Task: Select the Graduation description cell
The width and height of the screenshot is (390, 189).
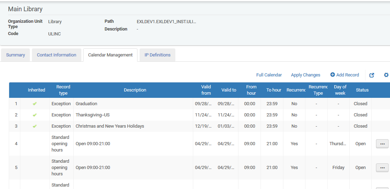Action: click(x=87, y=104)
